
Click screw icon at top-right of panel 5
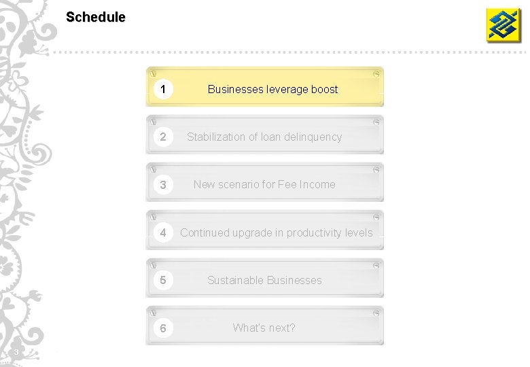pos(376,264)
